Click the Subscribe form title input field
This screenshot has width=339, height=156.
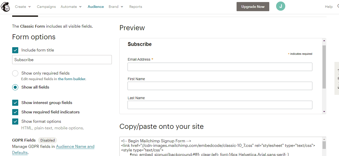tap(62, 60)
